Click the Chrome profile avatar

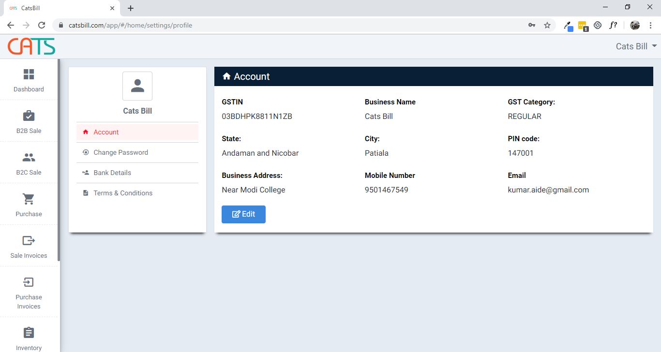tap(635, 25)
